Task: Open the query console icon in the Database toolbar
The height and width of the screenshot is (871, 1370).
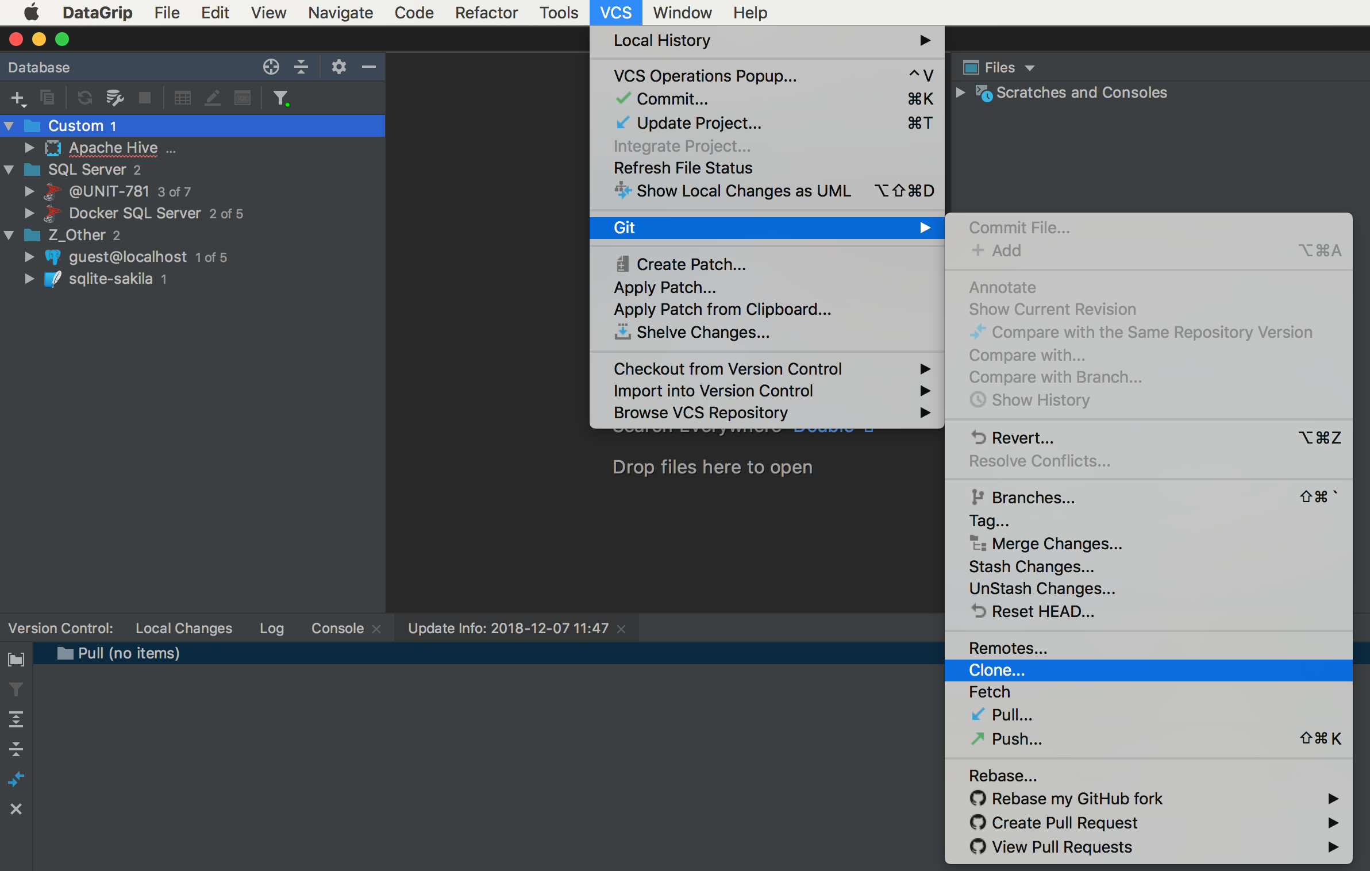Action: tap(243, 98)
